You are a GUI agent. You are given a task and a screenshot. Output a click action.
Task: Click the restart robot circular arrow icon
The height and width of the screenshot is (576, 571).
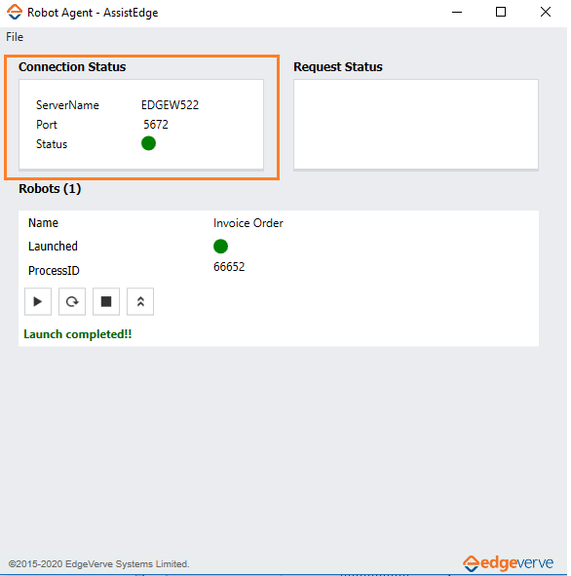point(72,301)
